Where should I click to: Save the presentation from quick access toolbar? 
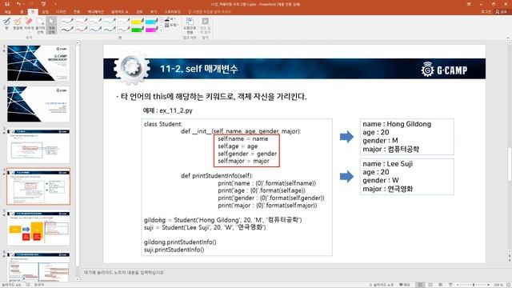point(7,4)
